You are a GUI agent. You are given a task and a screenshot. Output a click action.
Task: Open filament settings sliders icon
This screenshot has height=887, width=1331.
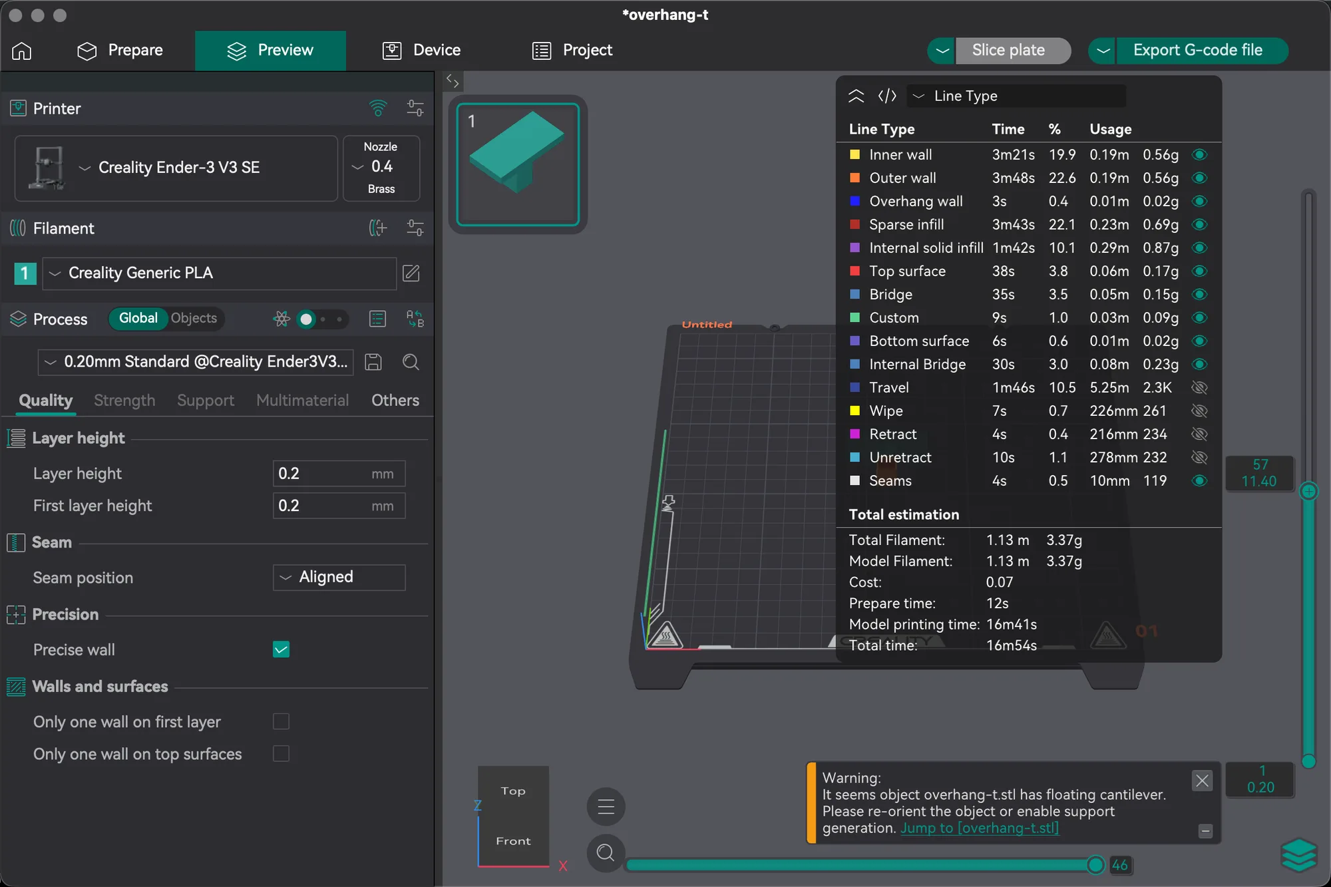pyautogui.click(x=415, y=228)
